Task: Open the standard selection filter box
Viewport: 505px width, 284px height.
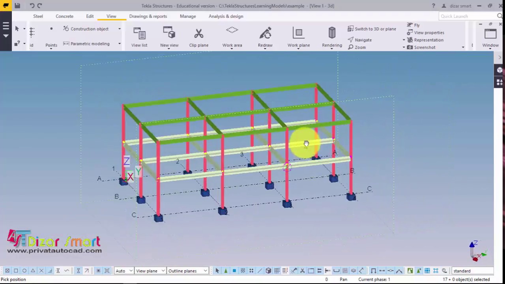Action: [x=472, y=271]
